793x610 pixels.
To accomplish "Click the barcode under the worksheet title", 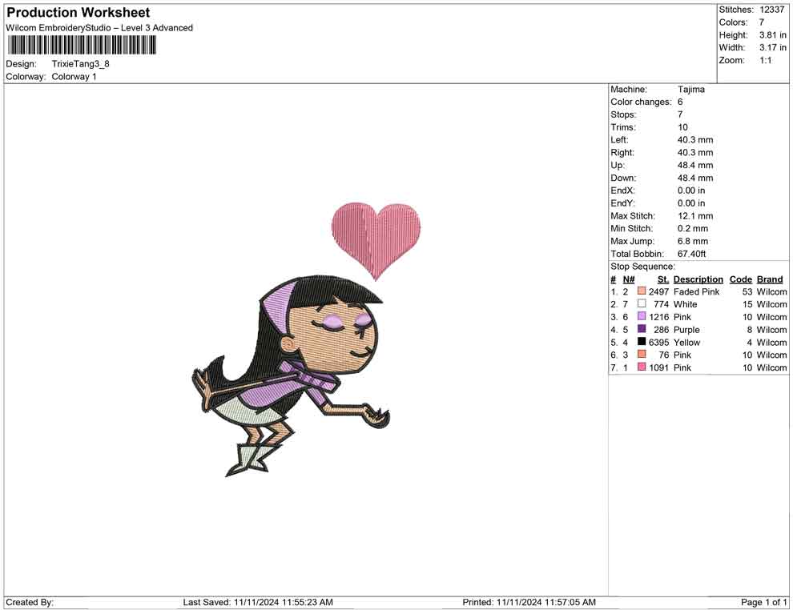I will (x=82, y=46).
